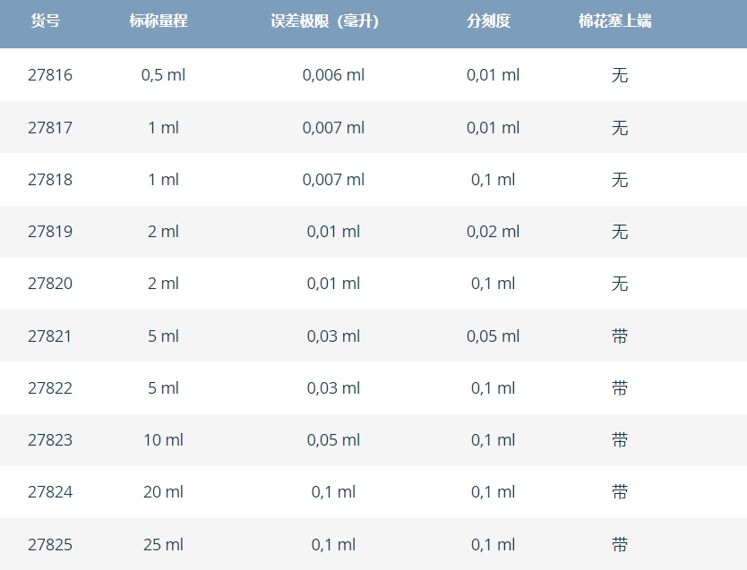Select item number 27816
This screenshot has width=747, height=570.
click(x=50, y=75)
